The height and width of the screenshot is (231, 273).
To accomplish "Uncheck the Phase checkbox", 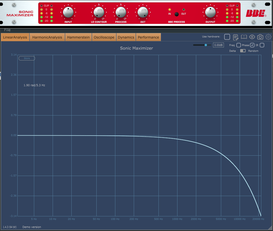I will (252, 45).
